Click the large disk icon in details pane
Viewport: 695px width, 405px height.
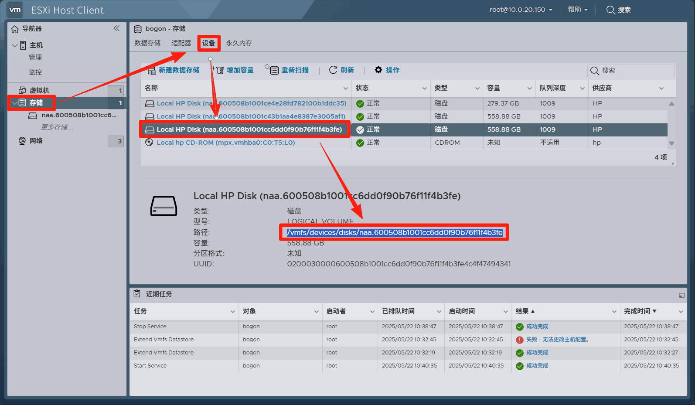[x=164, y=206]
